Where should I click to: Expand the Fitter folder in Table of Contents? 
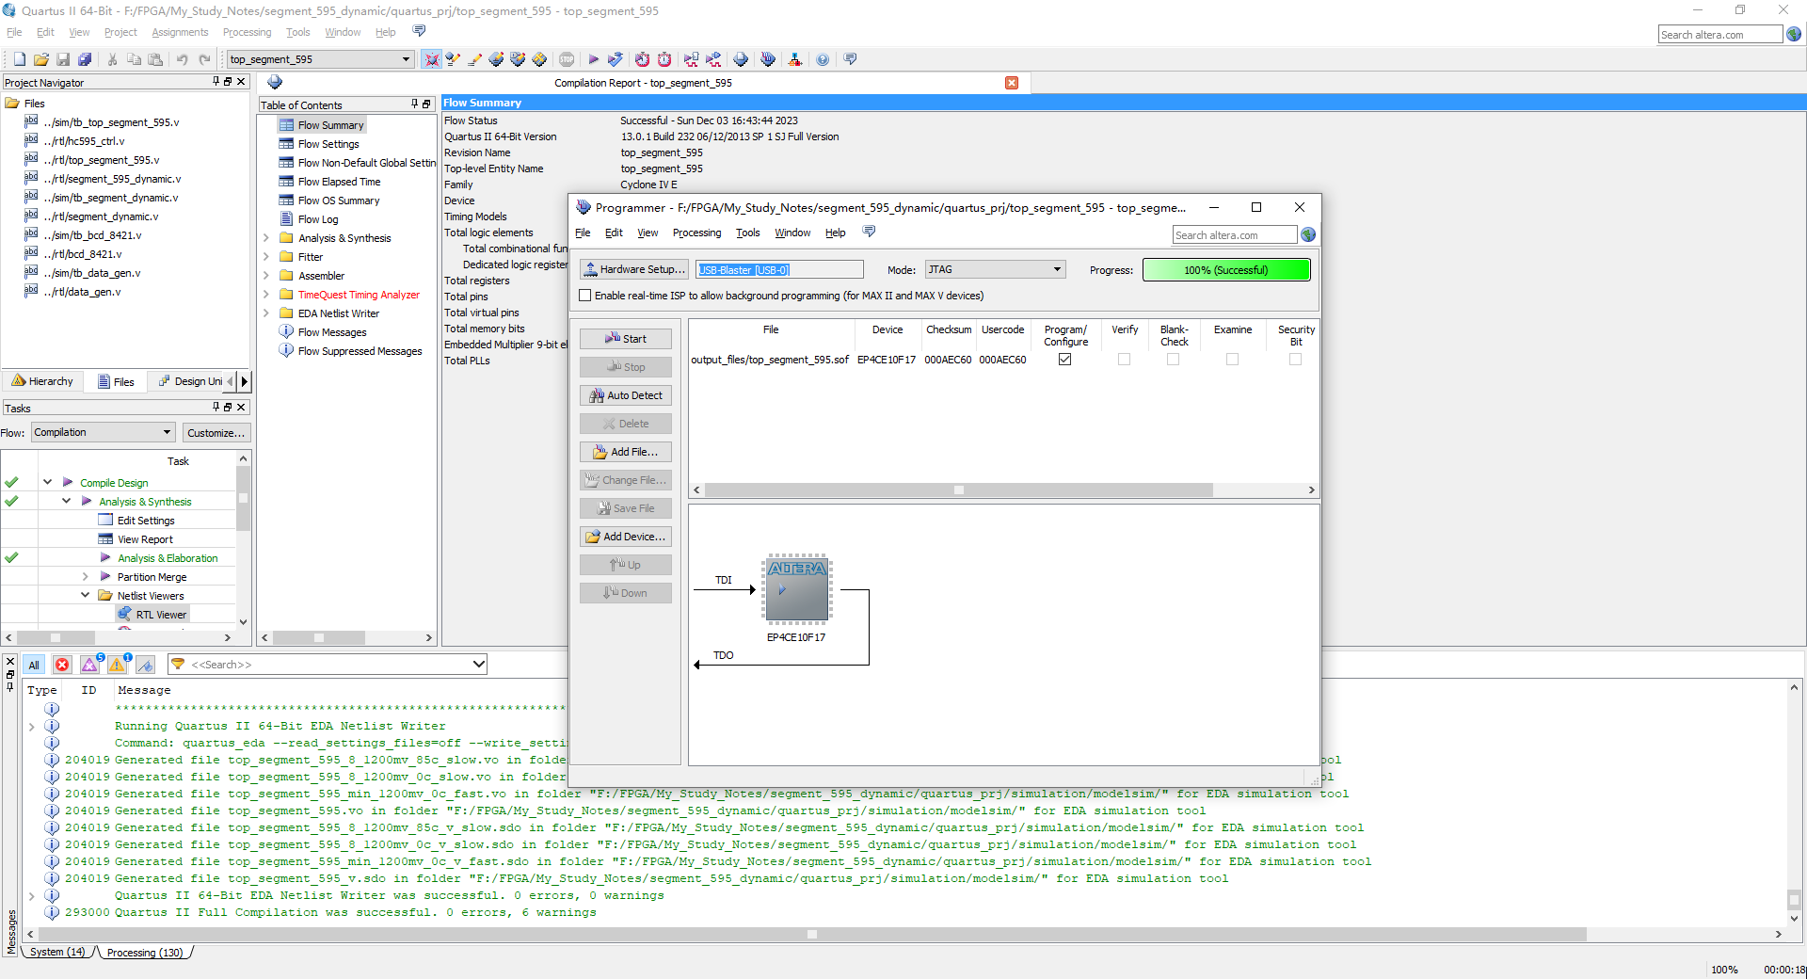[x=266, y=257]
